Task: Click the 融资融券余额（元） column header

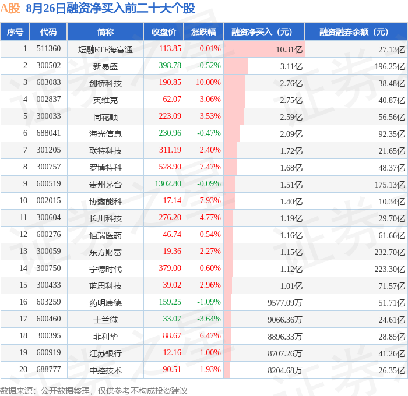Action: point(356,31)
